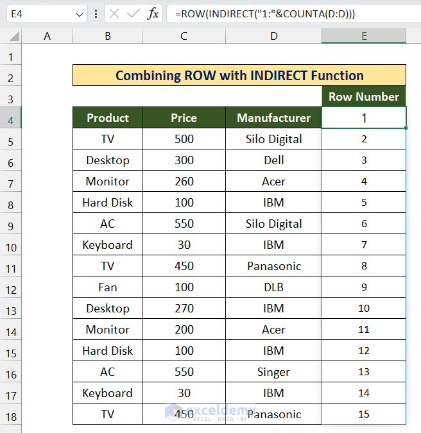
Task: Select row number cell showing 10
Action: [364, 308]
